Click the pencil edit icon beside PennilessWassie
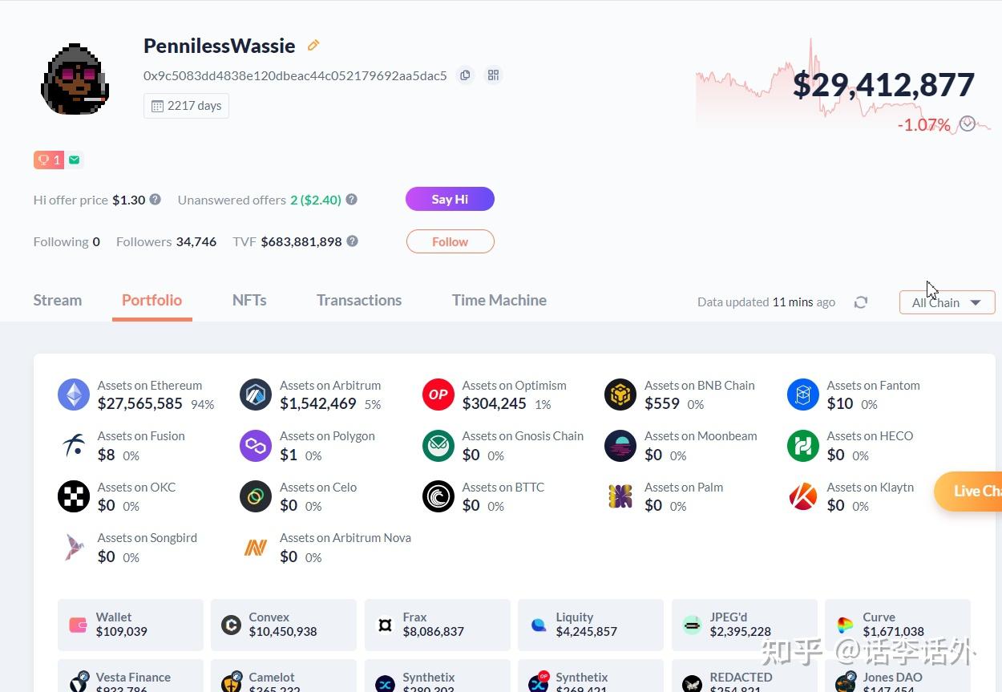This screenshot has width=1002, height=692. (313, 46)
